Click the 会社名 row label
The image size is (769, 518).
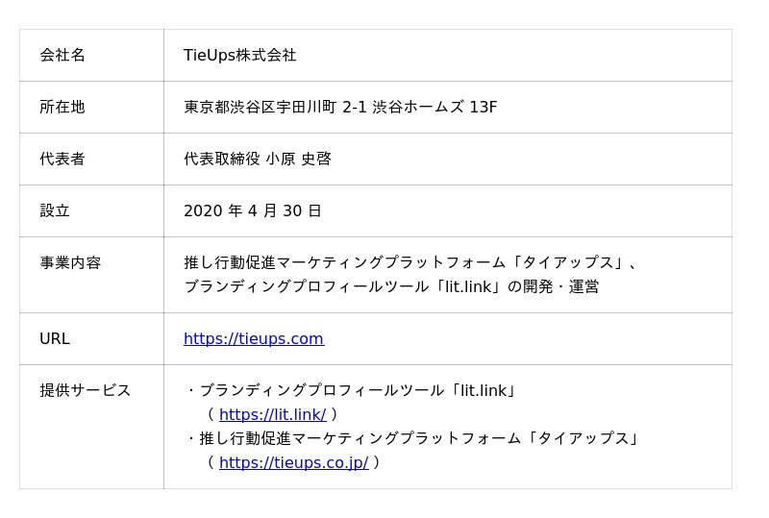coord(62,55)
